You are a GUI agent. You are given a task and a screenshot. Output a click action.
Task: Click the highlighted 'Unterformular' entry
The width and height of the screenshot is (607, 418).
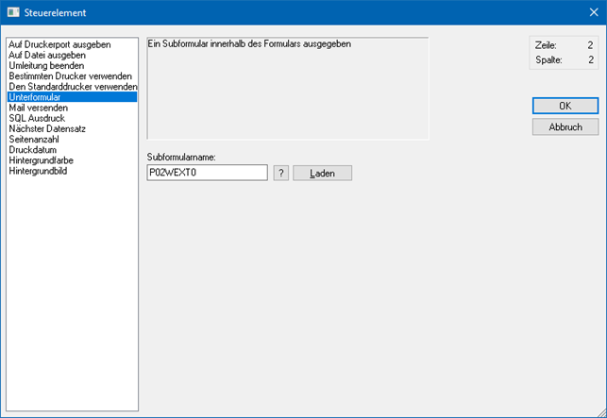click(x=35, y=97)
